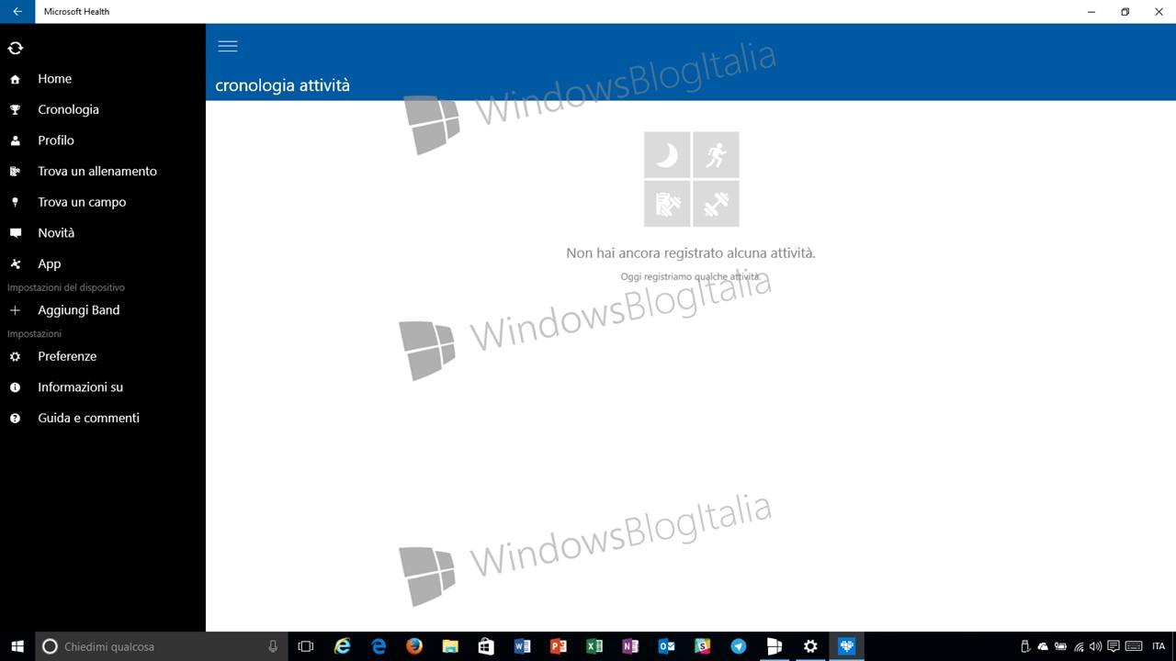Click the plus icon beside Aggiungi Band
The width and height of the screenshot is (1176, 661).
[x=15, y=310]
